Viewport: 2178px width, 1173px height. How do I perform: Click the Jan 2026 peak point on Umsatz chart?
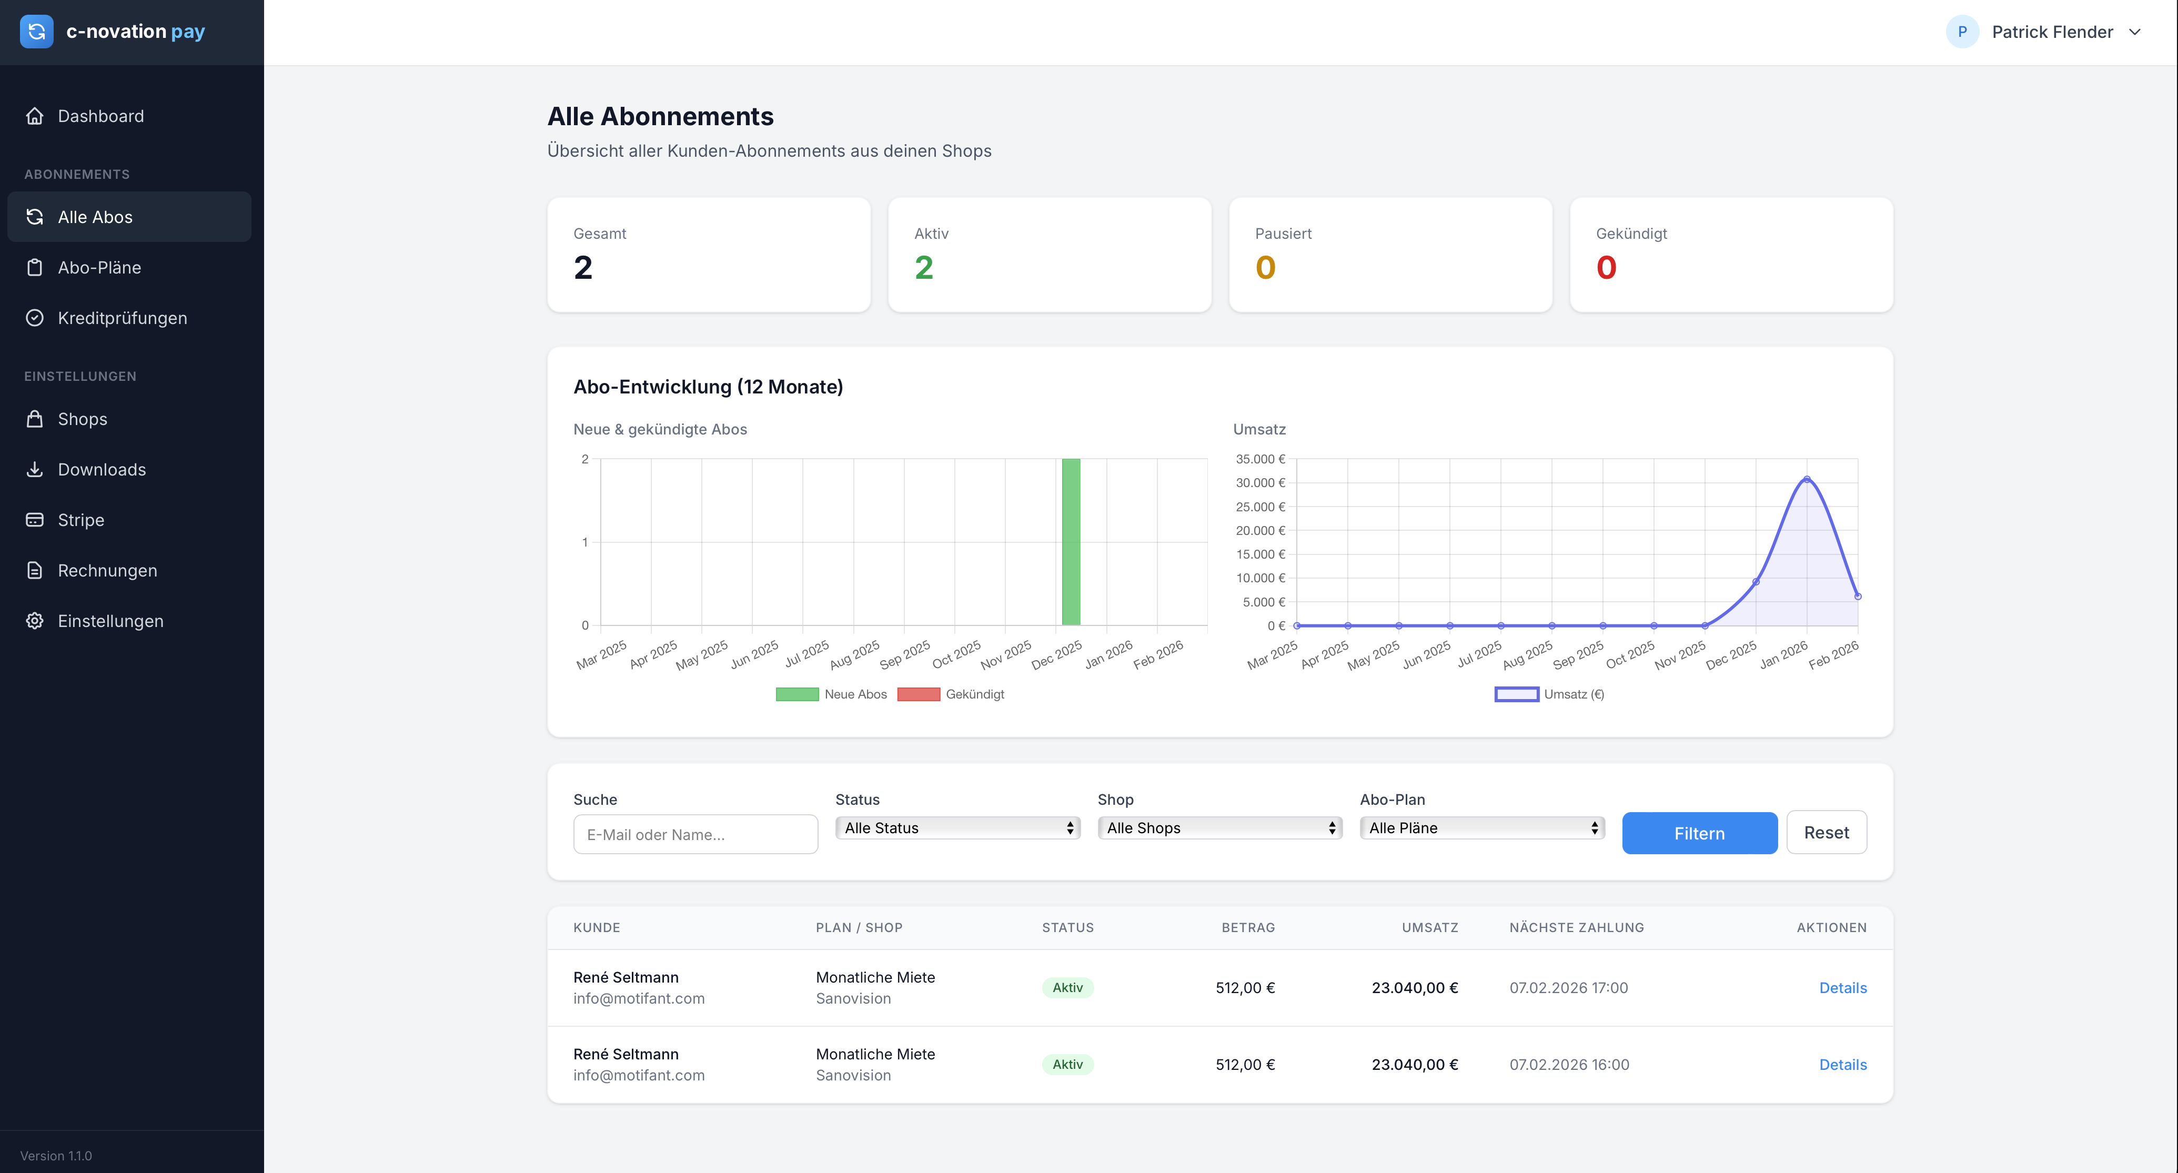[1807, 479]
